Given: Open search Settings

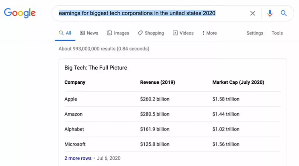Looking at the screenshot, I should click(x=255, y=33).
